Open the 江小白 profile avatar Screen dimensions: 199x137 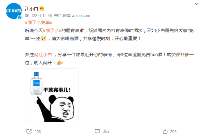(x=14, y=11)
